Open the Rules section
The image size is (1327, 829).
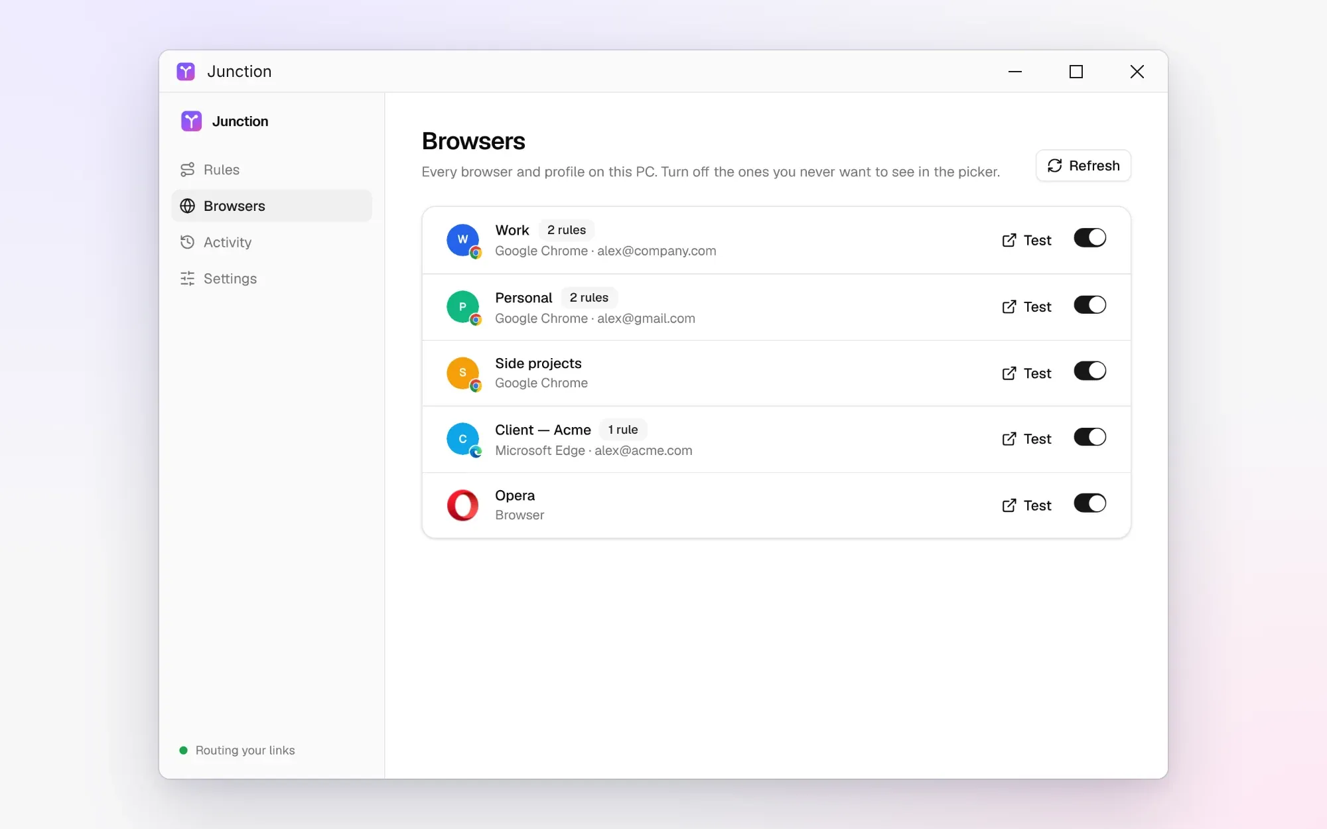271,170
